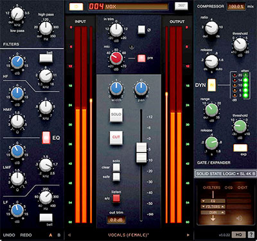
Task: Click the HF gain blue knob
Action: [17, 63]
